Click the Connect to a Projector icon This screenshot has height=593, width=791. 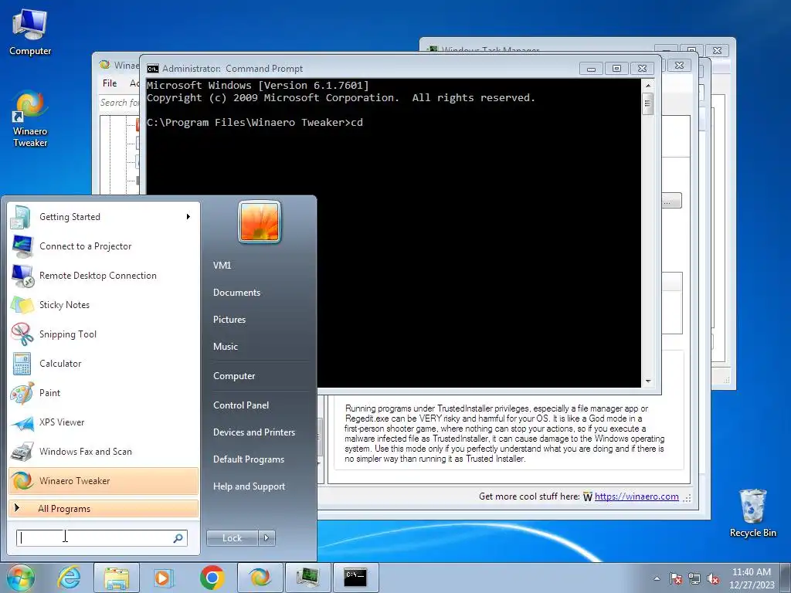pos(21,246)
